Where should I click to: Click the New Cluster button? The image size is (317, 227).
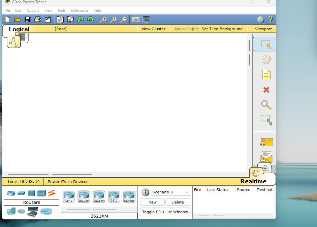tap(154, 29)
